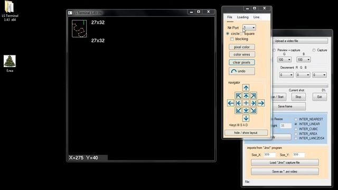The height and width of the screenshot is (190, 338).
Task: Click Upload a video file button
Action: 300,41
